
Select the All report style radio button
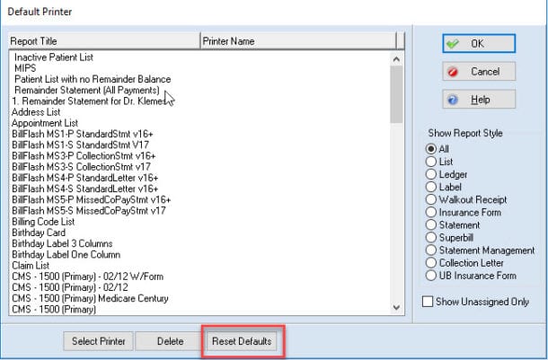pos(431,149)
